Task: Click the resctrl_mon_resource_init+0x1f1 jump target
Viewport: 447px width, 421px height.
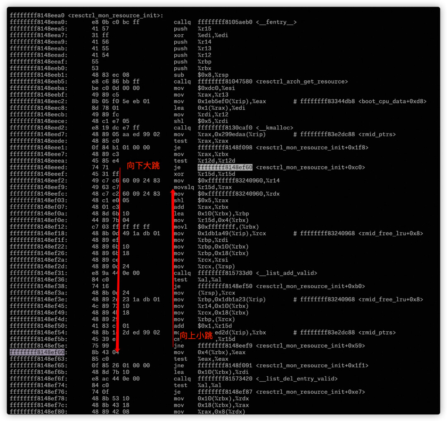Action: (x=312, y=366)
